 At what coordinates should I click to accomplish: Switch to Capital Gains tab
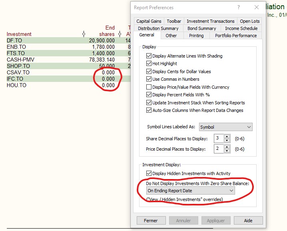(149, 21)
